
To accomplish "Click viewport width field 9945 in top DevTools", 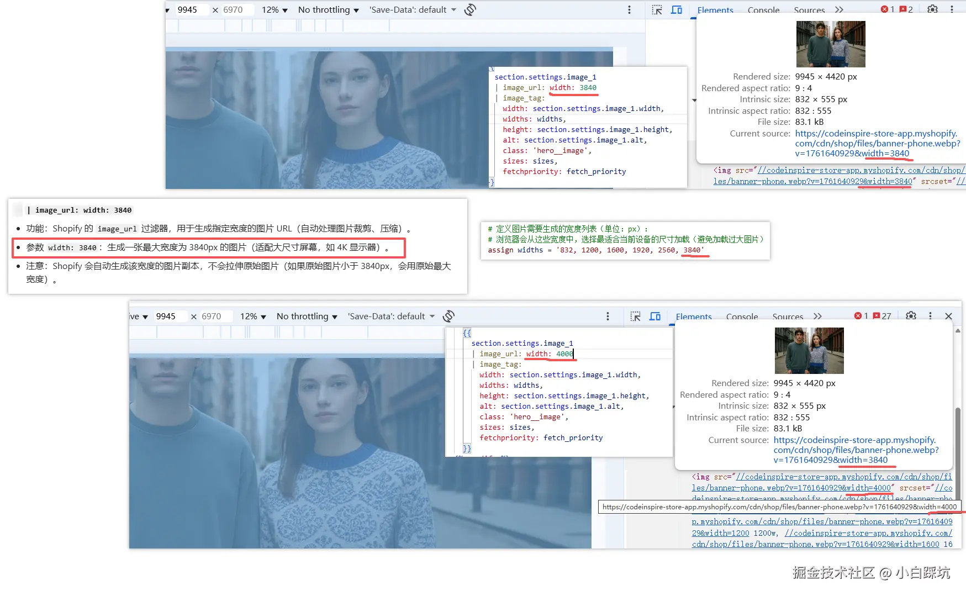I will coord(191,9).
